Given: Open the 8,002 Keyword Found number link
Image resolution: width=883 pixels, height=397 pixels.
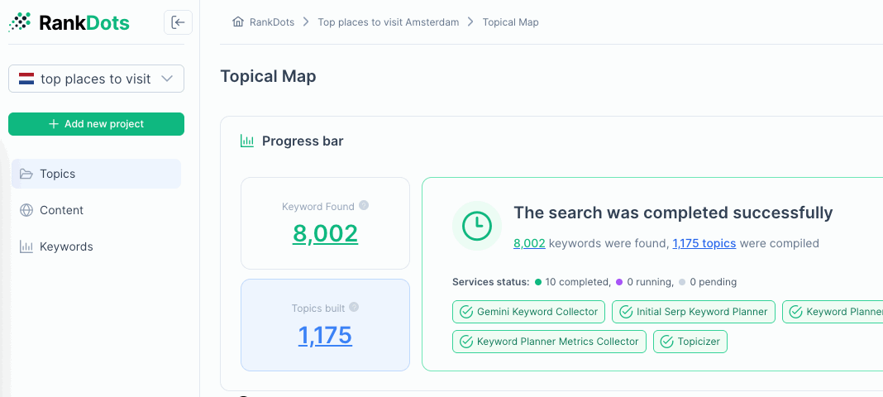Looking at the screenshot, I should point(325,234).
